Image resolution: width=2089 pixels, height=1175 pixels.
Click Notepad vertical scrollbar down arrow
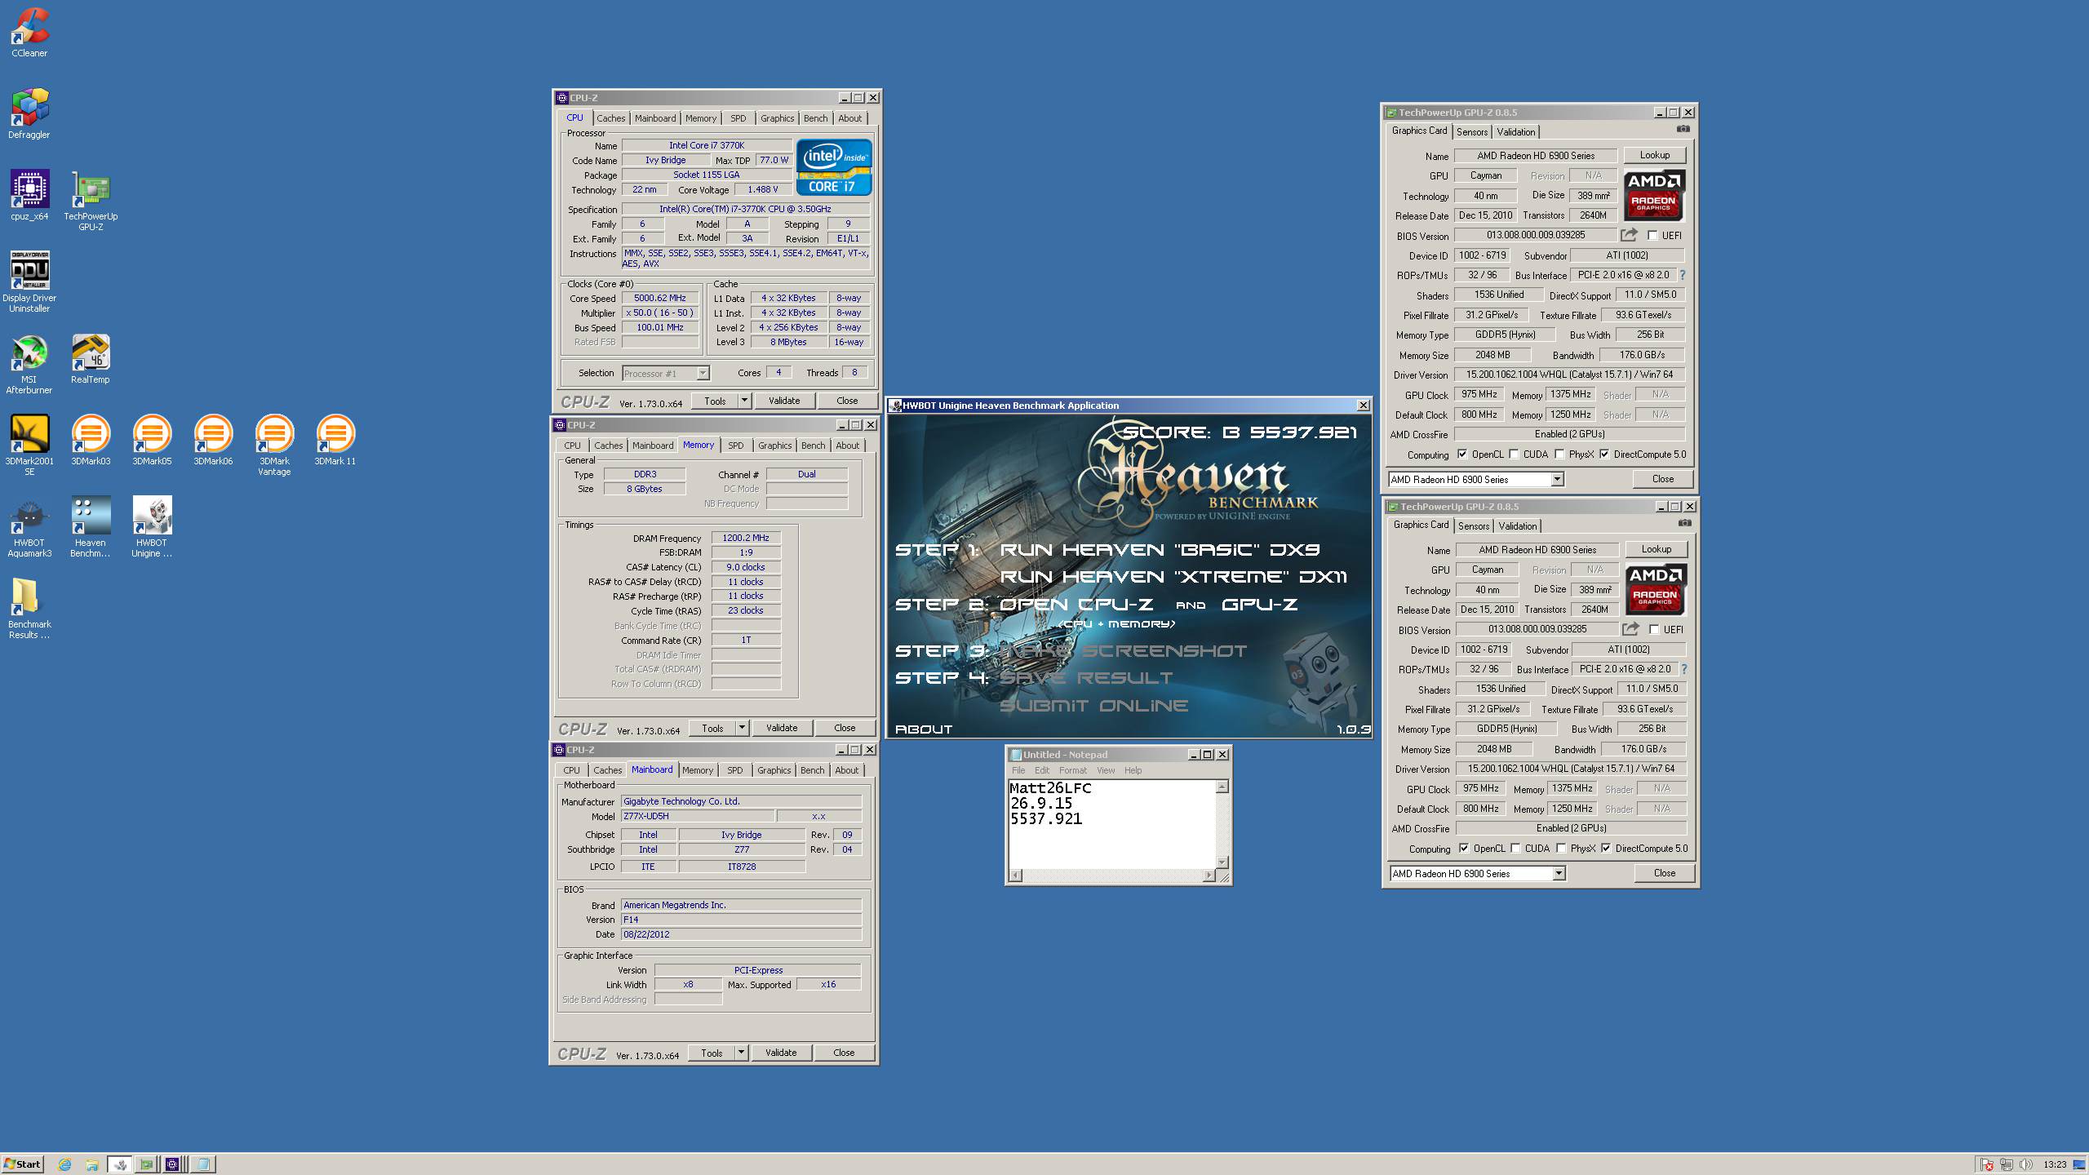click(x=1222, y=862)
